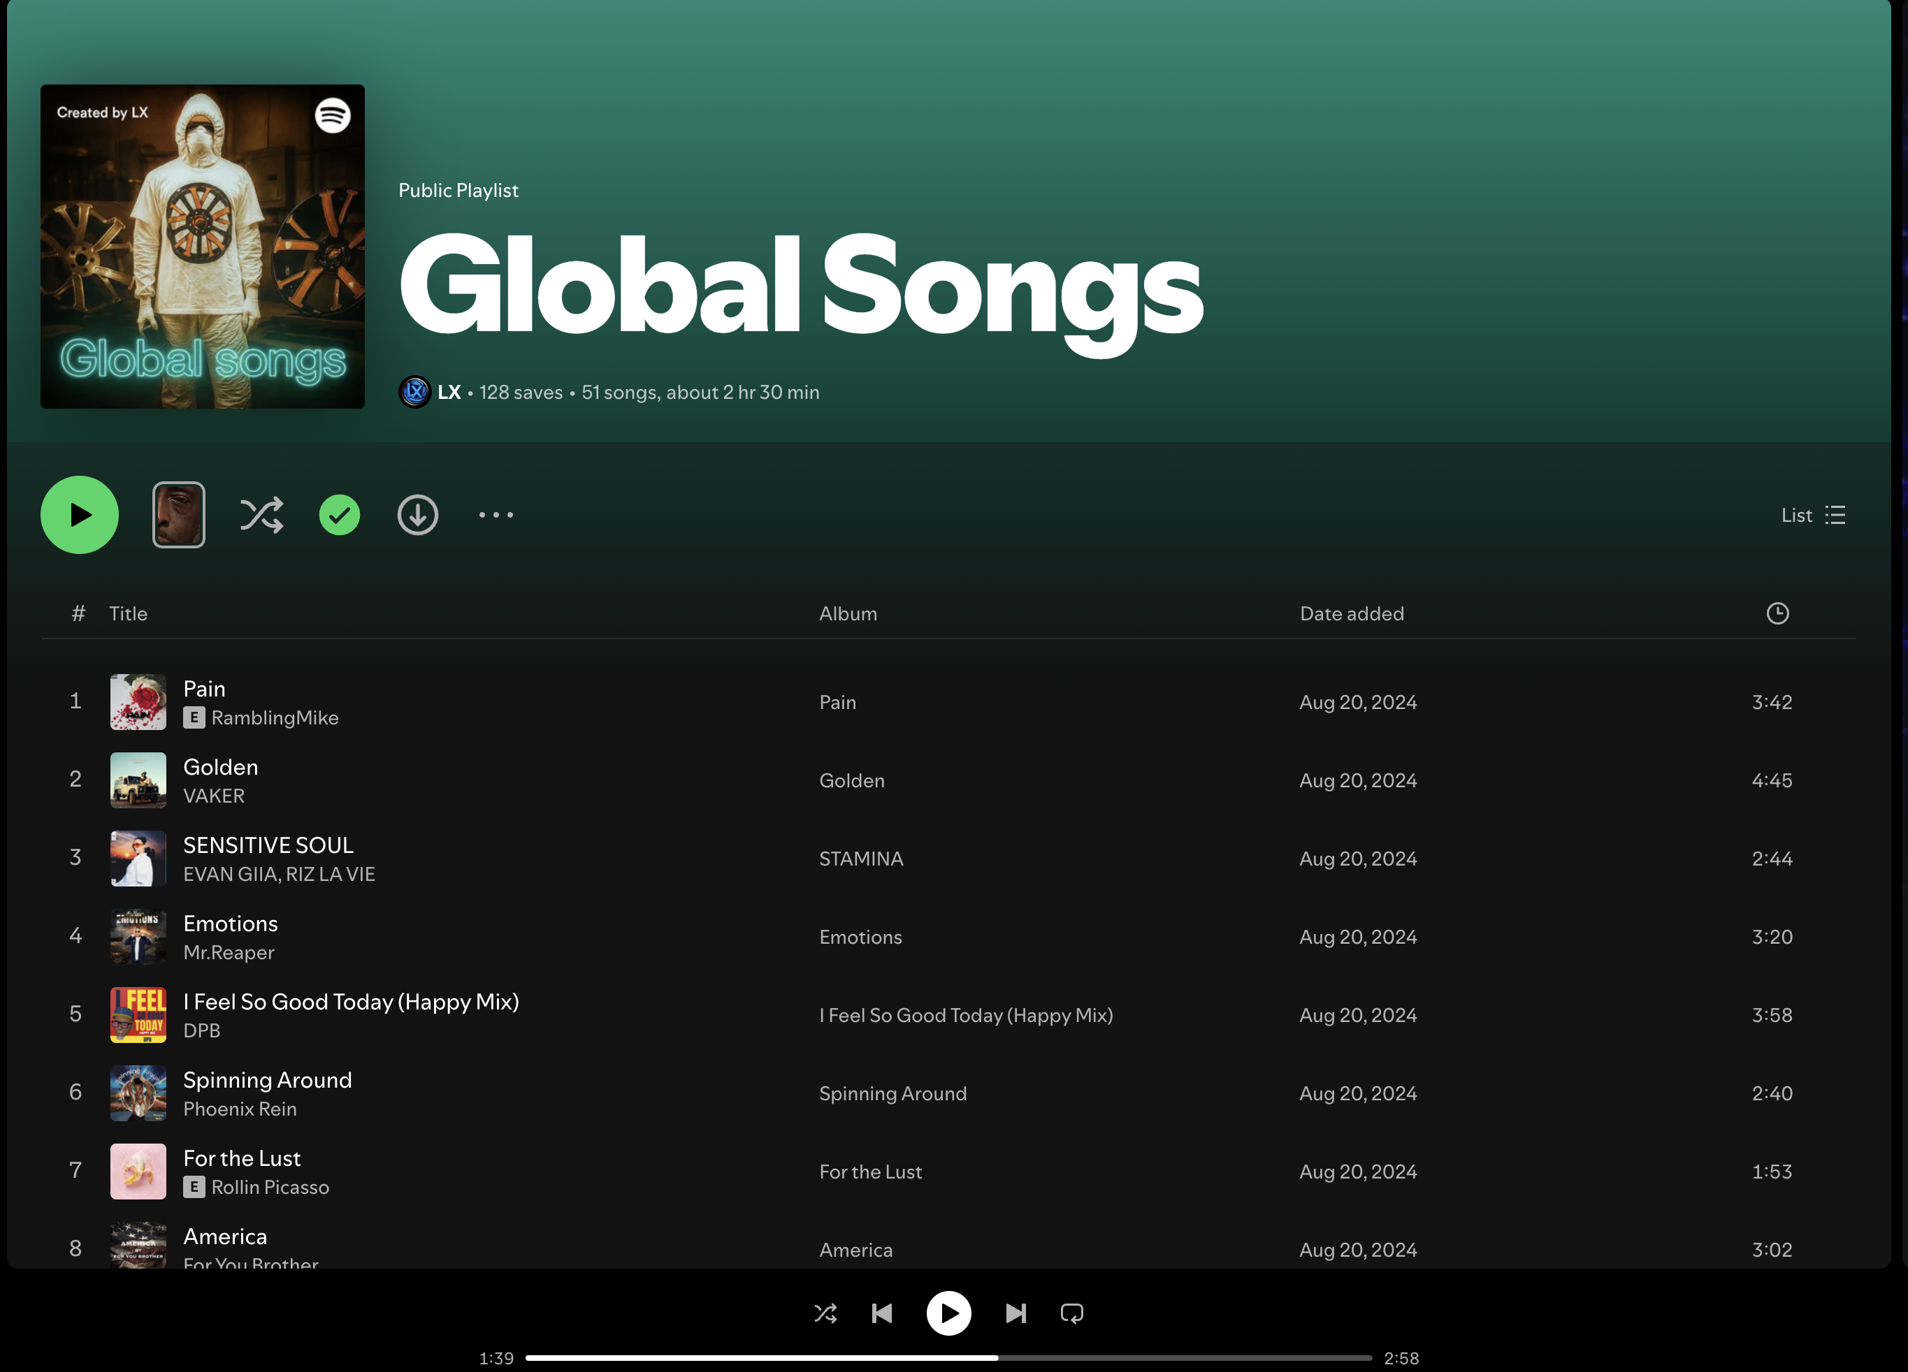Skip to next track in player

click(x=1016, y=1313)
